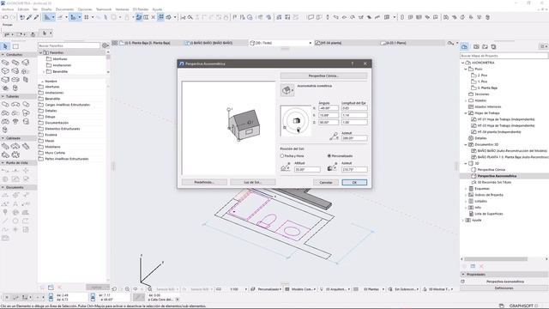
Task: Click the zoom in magnifier at bottom
Action: (x=128, y=289)
